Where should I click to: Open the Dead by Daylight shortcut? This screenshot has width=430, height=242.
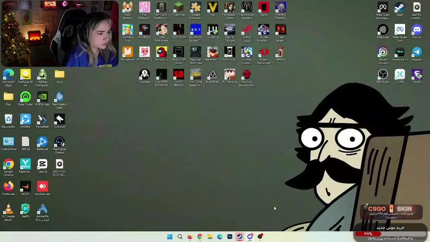(229, 33)
